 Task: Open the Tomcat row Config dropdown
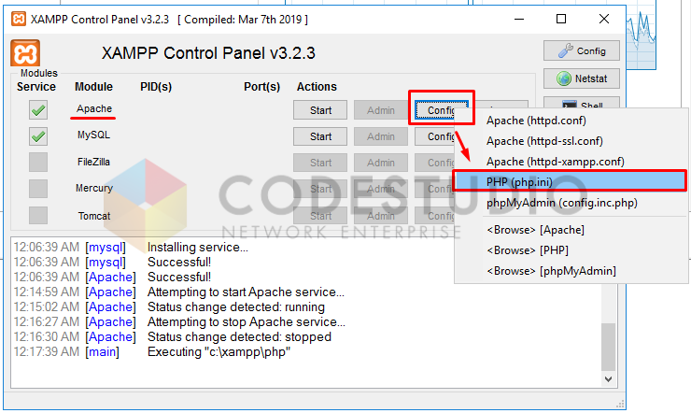434,216
